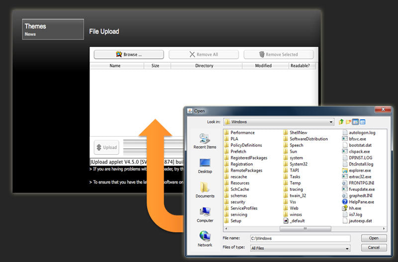Click the Browse button in File Upload
The height and width of the screenshot is (262, 398).
point(129,55)
